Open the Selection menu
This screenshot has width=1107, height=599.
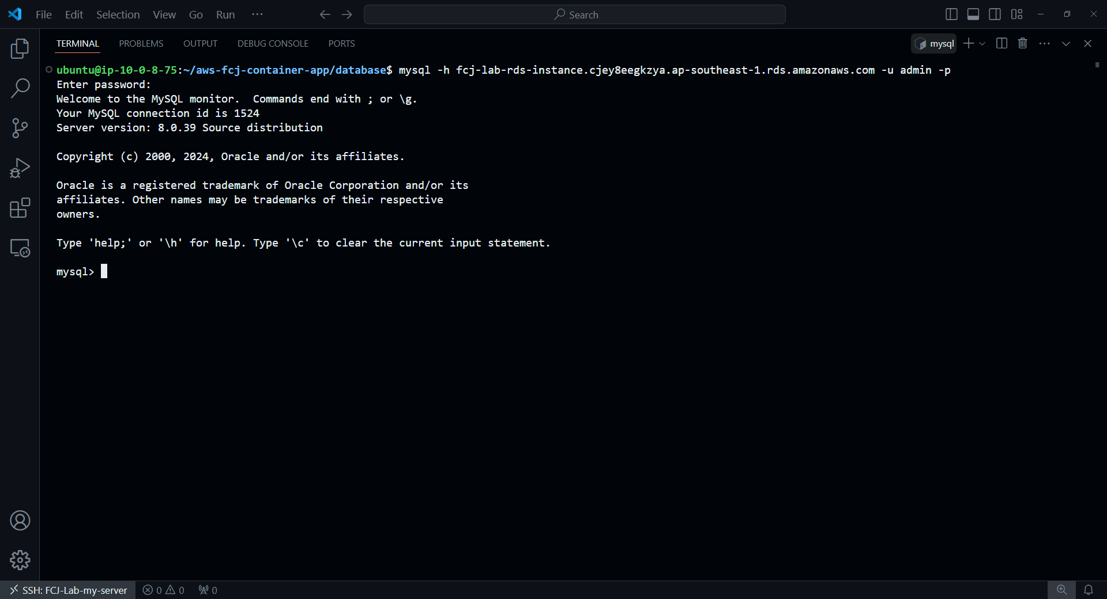click(118, 14)
